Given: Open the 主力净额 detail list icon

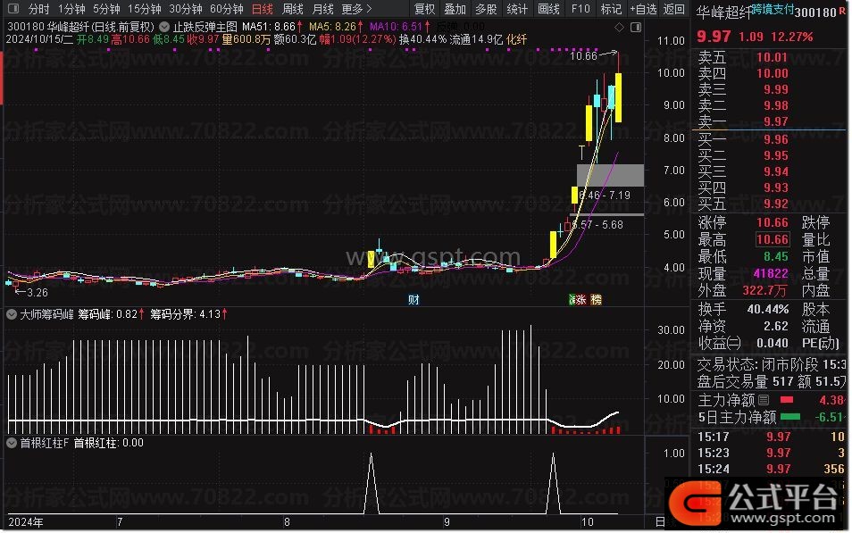Looking at the screenshot, I should coord(764,401).
